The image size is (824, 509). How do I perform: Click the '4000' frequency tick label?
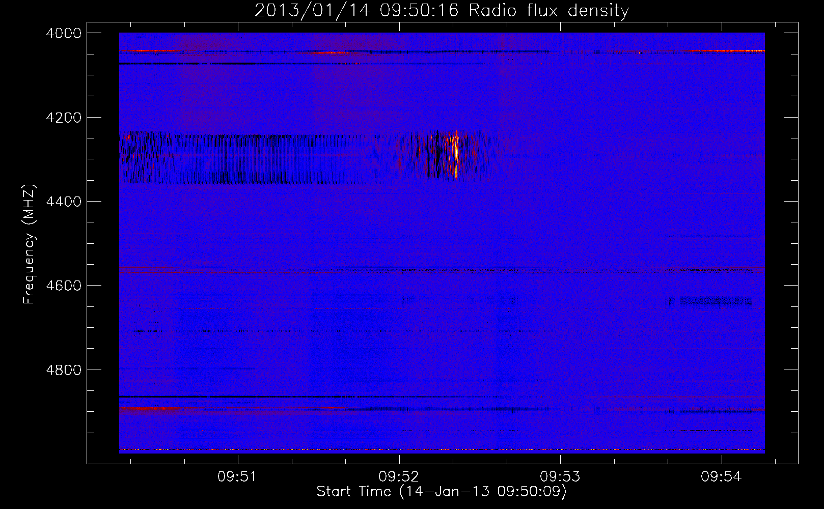(x=64, y=33)
